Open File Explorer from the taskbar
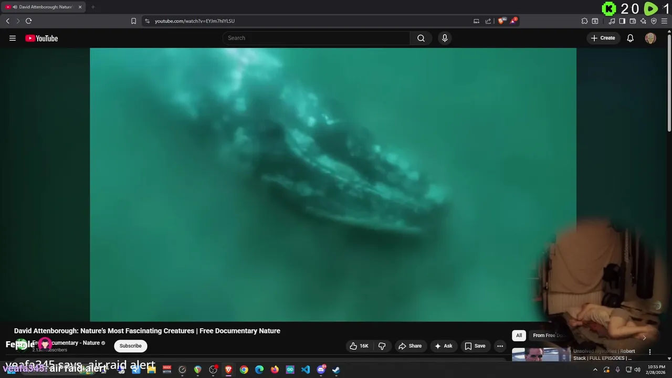Viewport: 672px width, 378px height. (x=151, y=370)
